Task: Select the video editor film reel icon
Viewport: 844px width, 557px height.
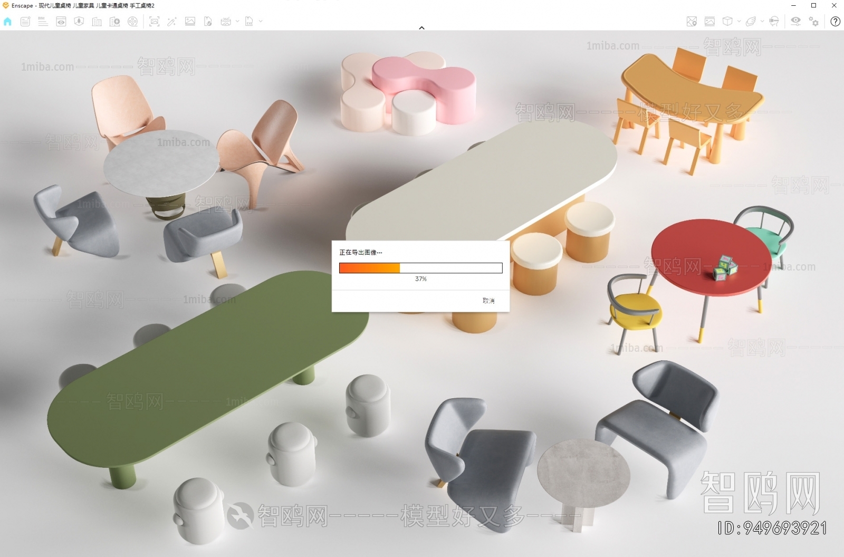Action: coord(133,22)
